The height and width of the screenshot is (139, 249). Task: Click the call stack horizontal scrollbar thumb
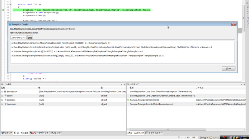tap(168, 129)
